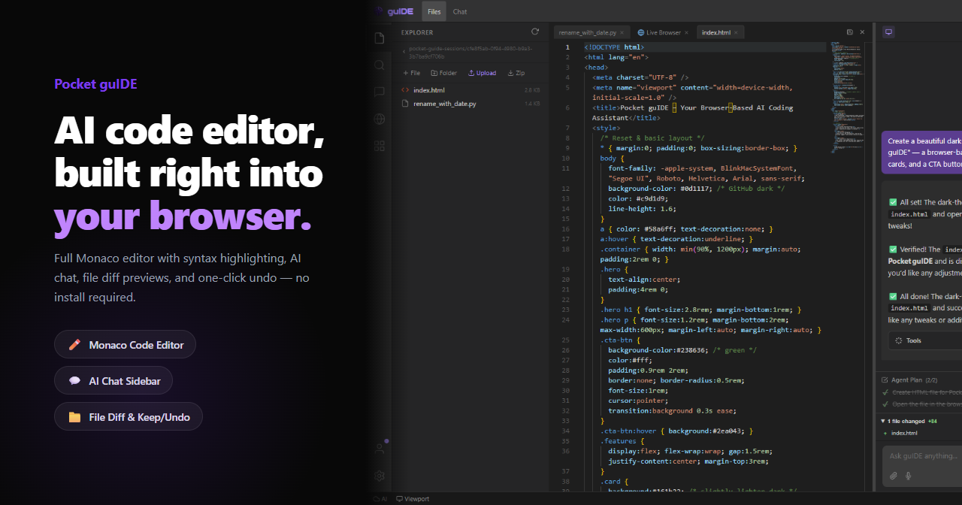Screen dimensions: 962x505
Task: Click the File Diff & Keep/Undo pill
Action: pyautogui.click(x=129, y=417)
